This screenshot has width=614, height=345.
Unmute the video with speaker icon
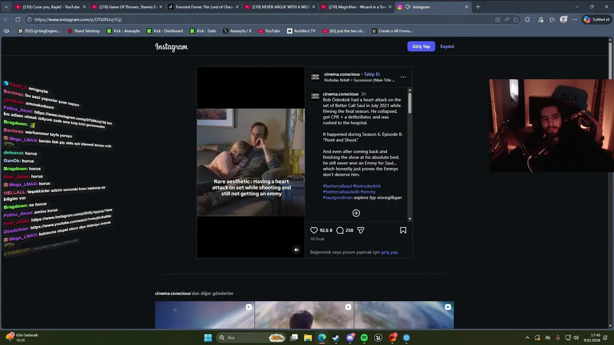(x=296, y=250)
